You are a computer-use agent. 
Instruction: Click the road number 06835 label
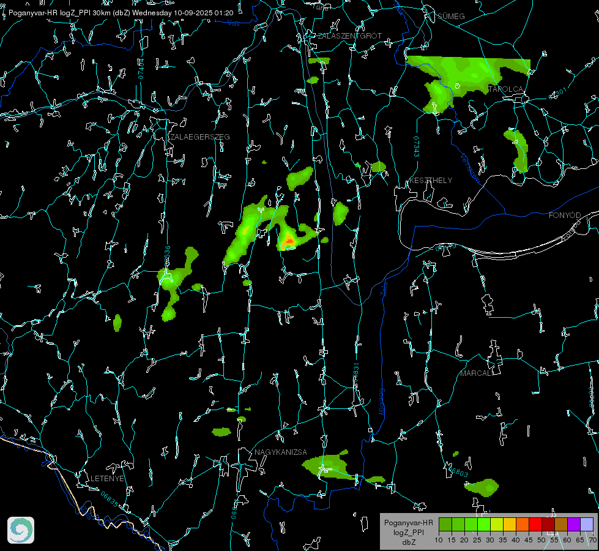(110, 499)
